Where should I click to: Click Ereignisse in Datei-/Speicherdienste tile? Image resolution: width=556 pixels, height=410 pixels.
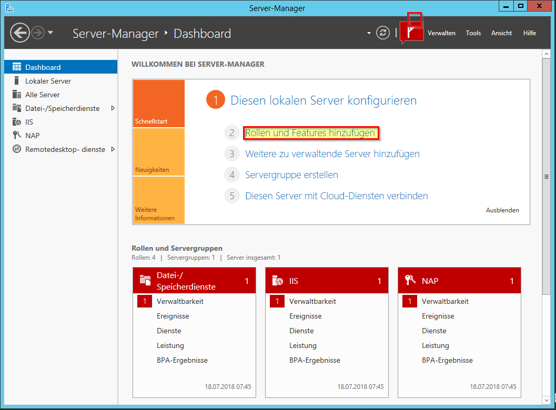coord(173,316)
